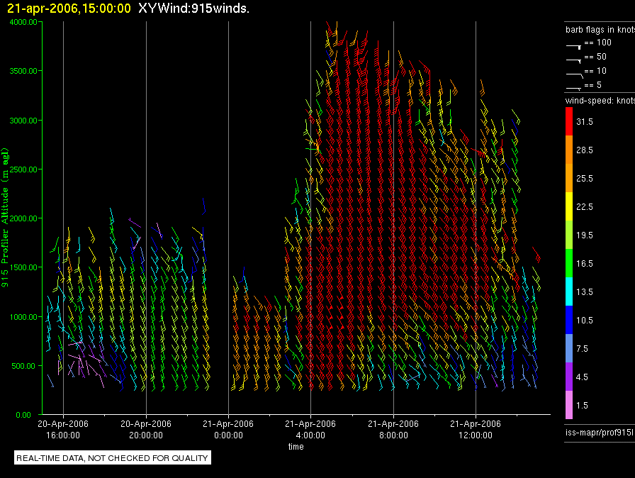Click the 50-knot barb flag legend icon
Screen dimensions: 635x478
573,58
